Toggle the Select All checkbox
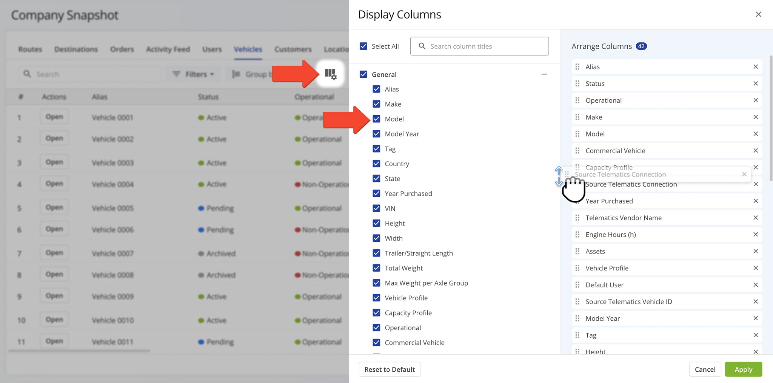This screenshot has width=773, height=383. point(363,46)
